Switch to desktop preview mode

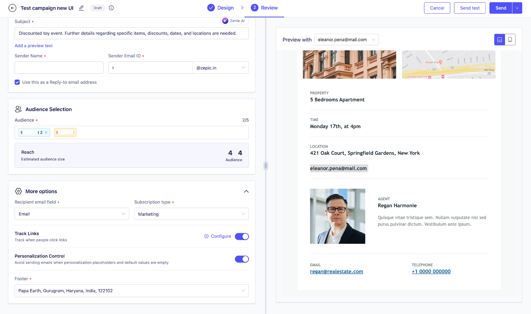coord(499,40)
